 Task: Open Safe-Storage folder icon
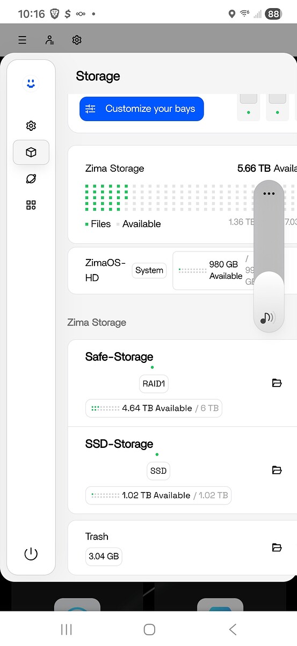coord(277,383)
